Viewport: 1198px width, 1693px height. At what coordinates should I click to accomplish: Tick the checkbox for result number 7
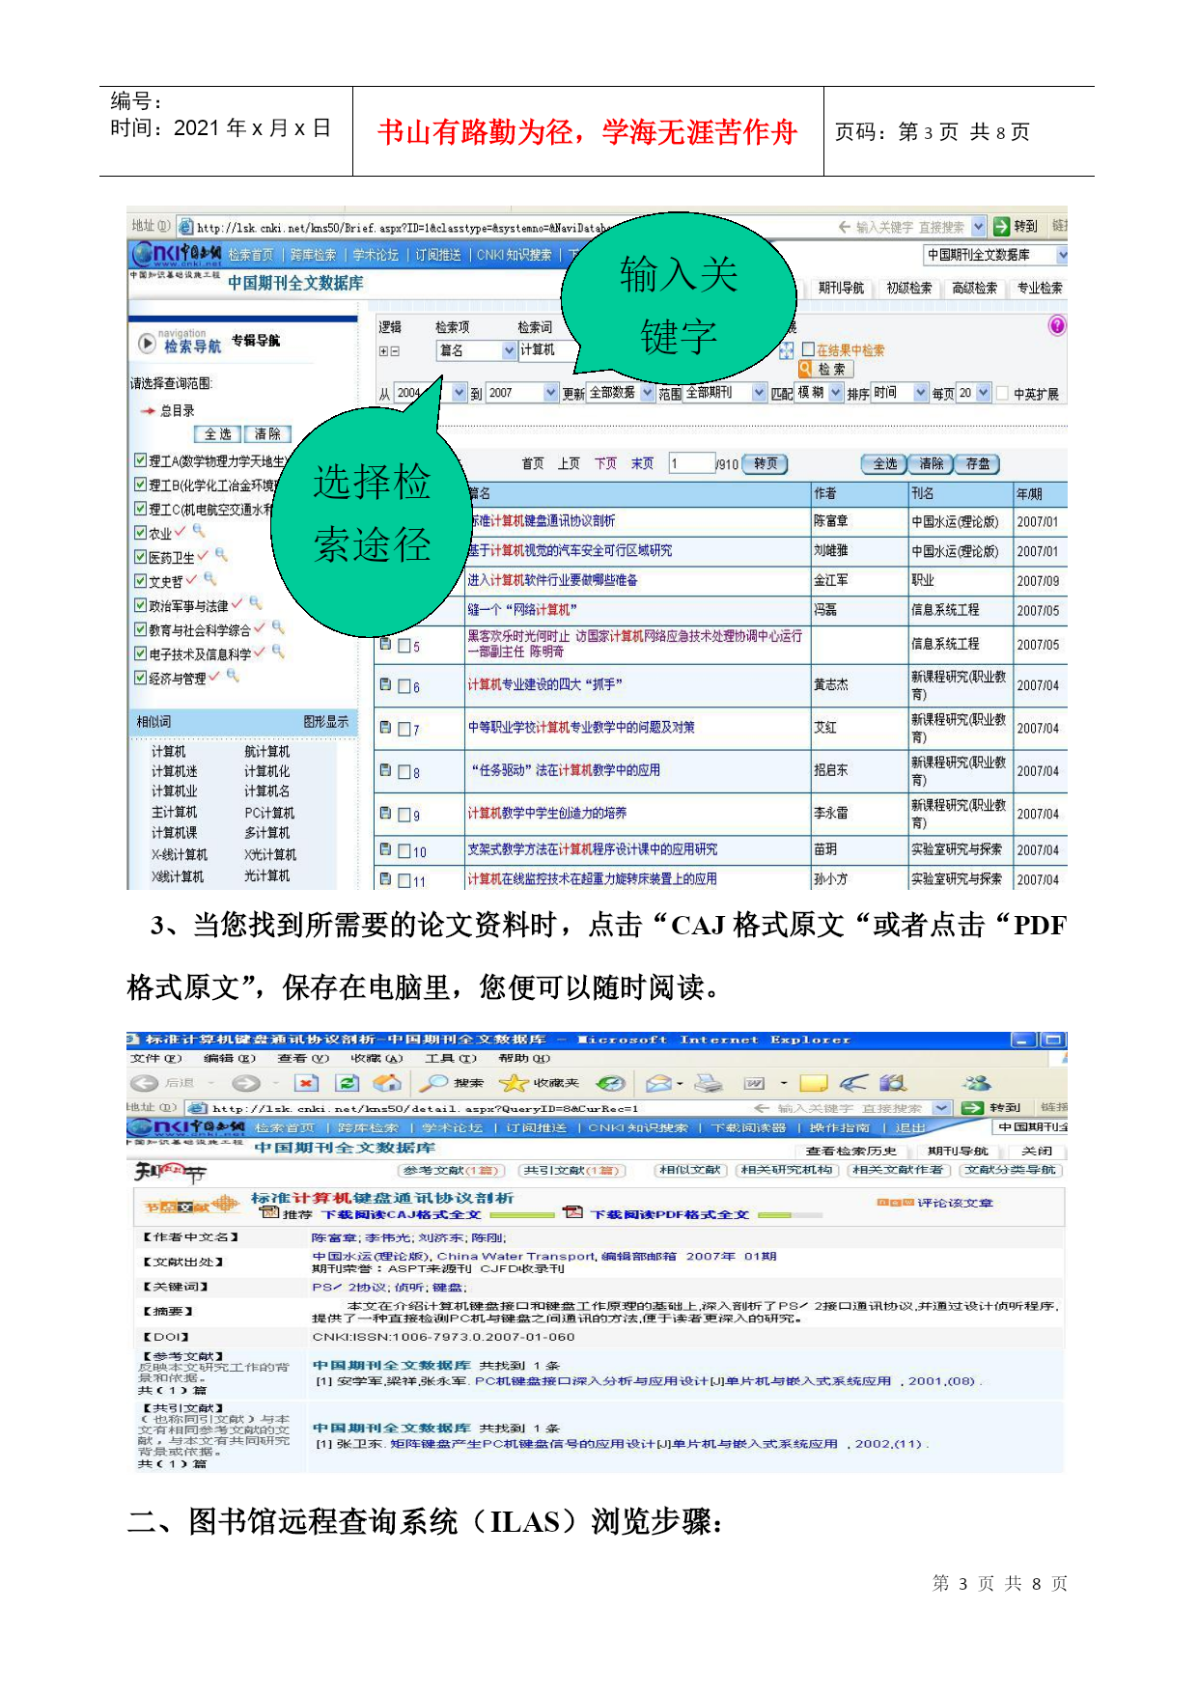pyautogui.click(x=404, y=730)
